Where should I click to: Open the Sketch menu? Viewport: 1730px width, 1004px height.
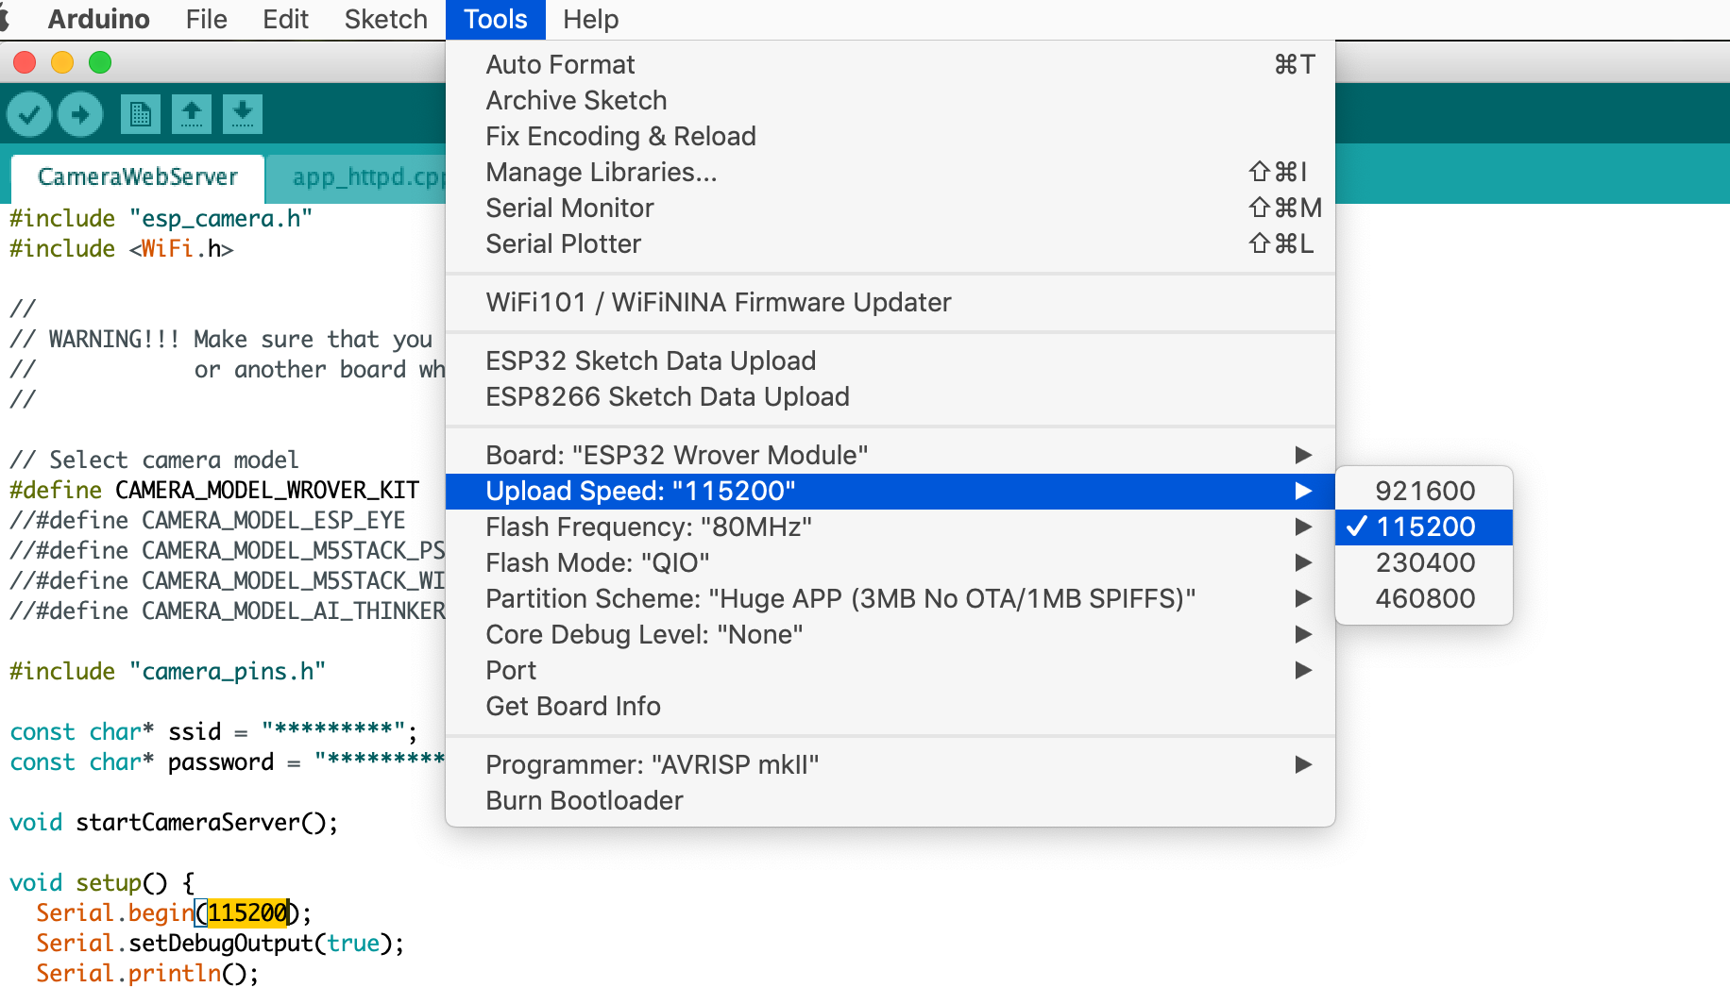point(385,19)
